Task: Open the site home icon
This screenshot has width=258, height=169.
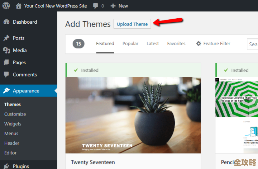Action: (19, 6)
